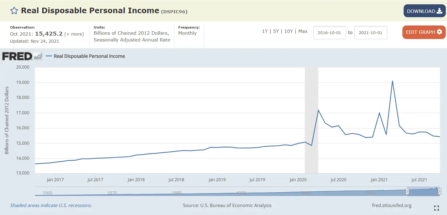Click the Jul 2021 x-axis label
447x215 pixels.
[x=419, y=180]
